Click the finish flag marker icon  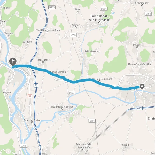(13, 62)
